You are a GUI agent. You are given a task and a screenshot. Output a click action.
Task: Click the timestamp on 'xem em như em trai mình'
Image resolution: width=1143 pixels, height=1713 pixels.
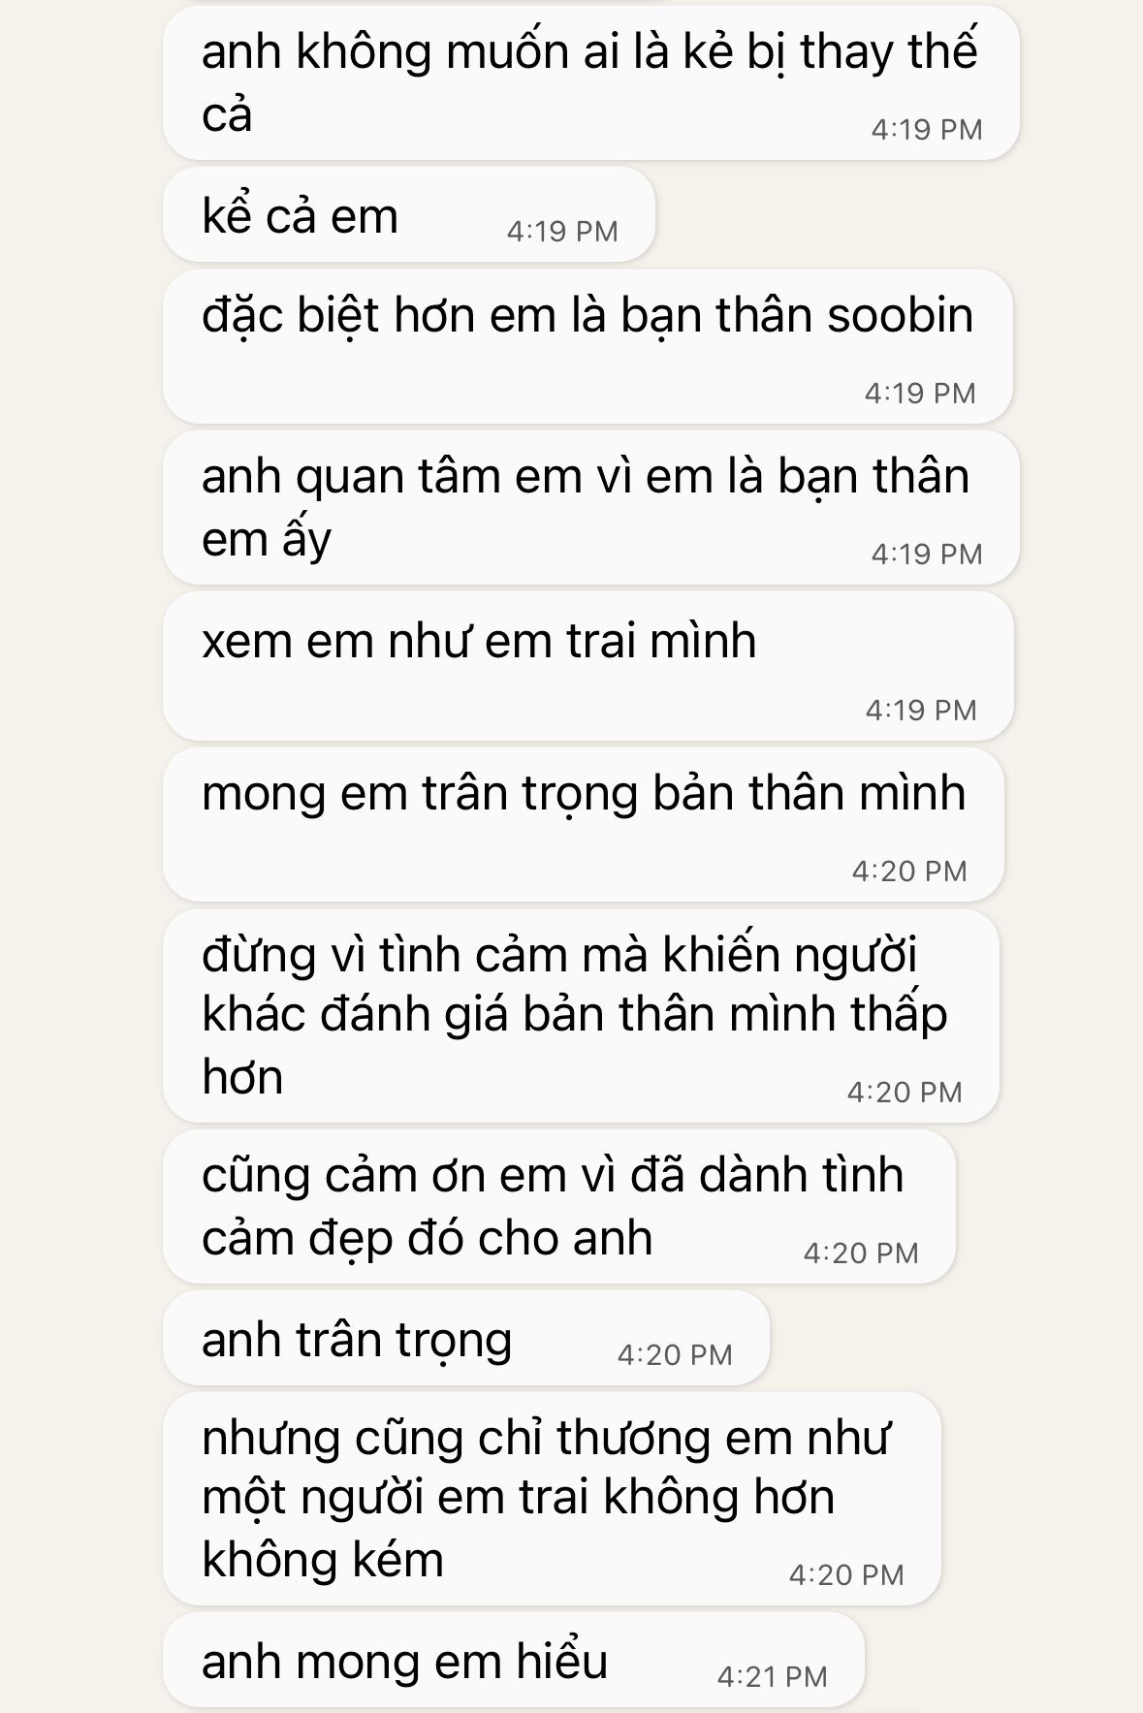click(x=921, y=710)
